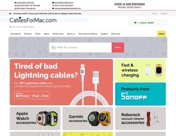
Task: Focus the iPad Air 5 cover search field
Action: tap(80, 48)
